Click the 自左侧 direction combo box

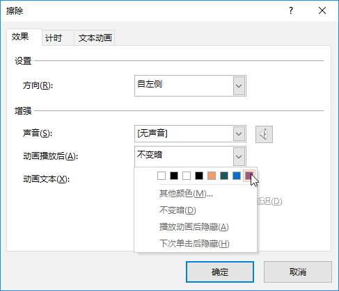pyautogui.click(x=190, y=85)
